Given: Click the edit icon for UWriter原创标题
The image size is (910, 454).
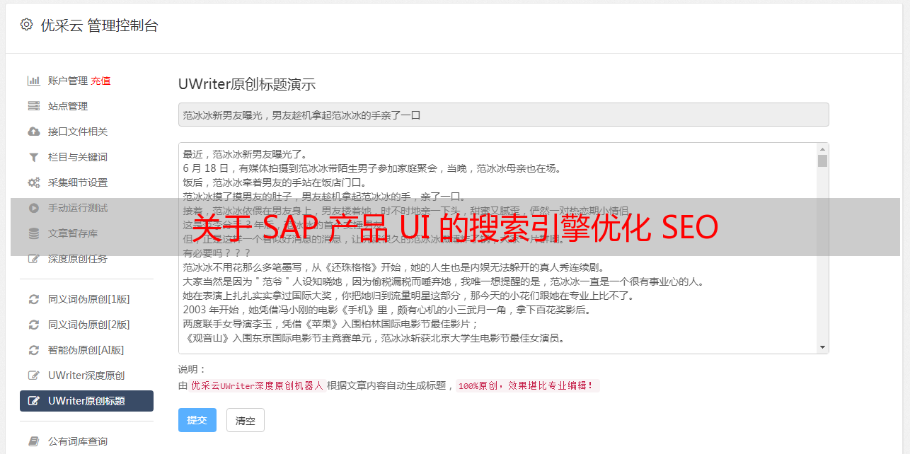Looking at the screenshot, I should click(x=33, y=401).
